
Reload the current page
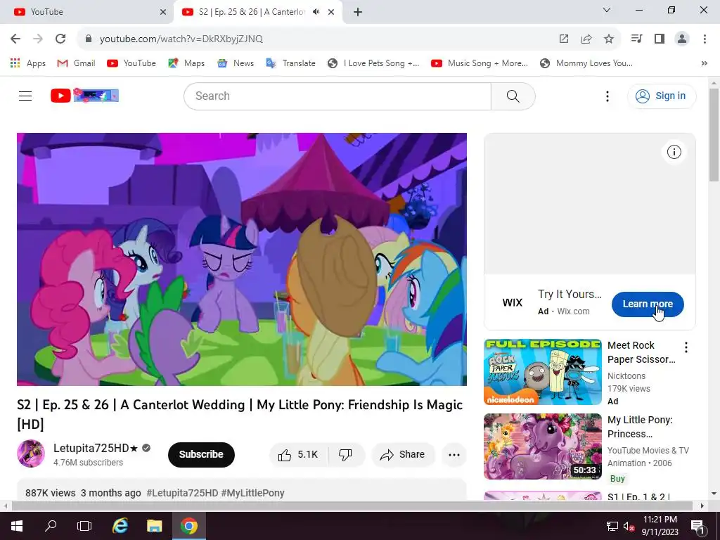pyautogui.click(x=60, y=39)
